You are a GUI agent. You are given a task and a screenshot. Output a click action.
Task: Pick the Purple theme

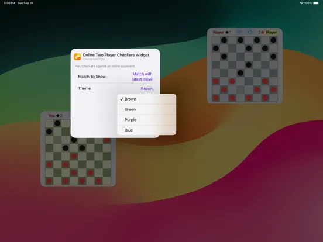tap(146, 120)
